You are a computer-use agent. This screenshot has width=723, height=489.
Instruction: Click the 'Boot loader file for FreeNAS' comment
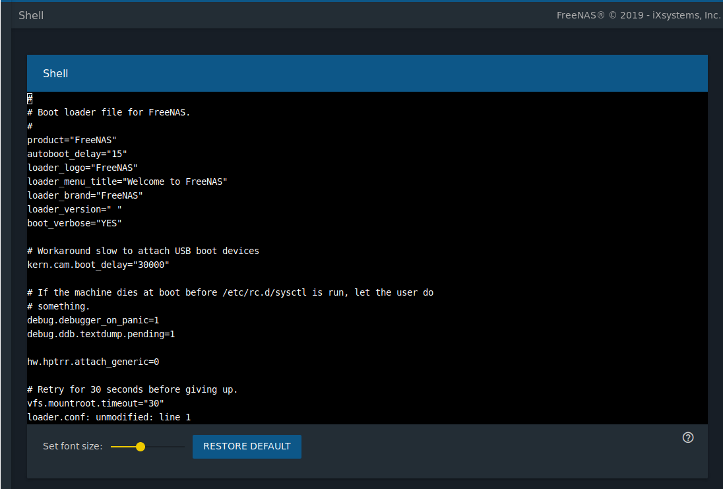109,112
